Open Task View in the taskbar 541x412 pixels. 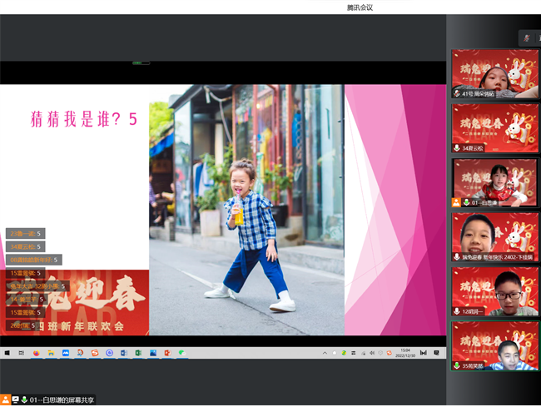click(22, 353)
